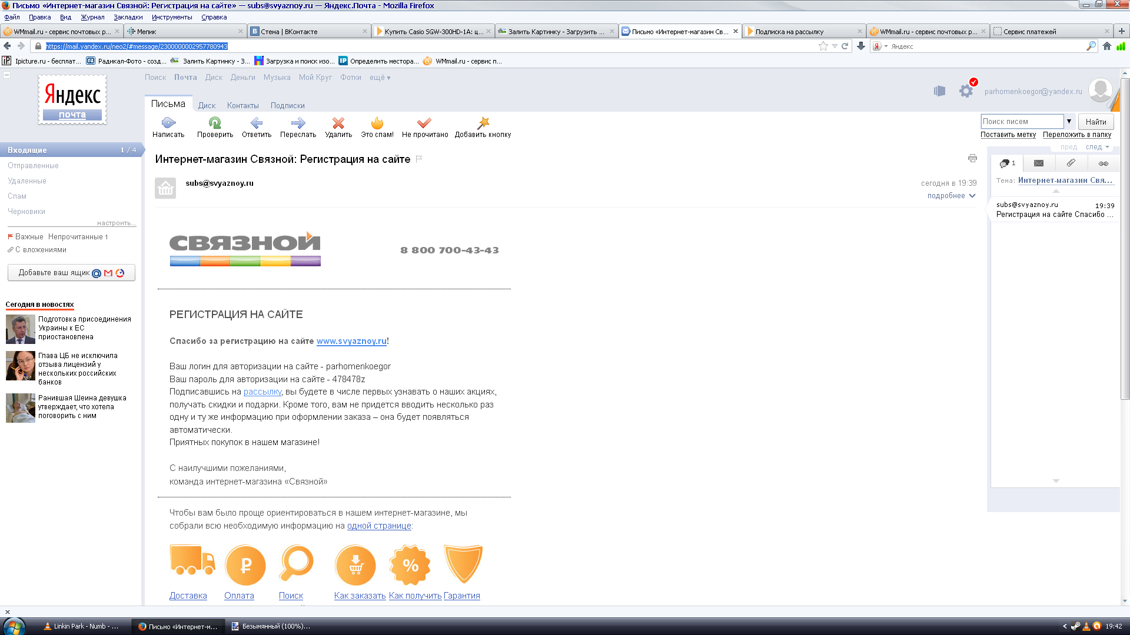
Task: Switch to the Подписка на рассылку tab
Action: 803,31
